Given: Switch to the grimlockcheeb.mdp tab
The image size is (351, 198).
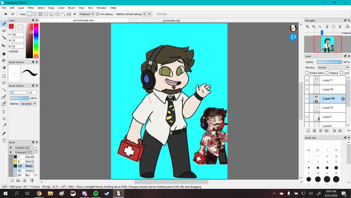Looking at the screenshot, I should (x=84, y=20).
